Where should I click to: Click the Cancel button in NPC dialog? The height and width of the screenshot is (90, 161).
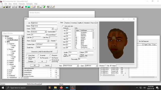click(x=47, y=65)
